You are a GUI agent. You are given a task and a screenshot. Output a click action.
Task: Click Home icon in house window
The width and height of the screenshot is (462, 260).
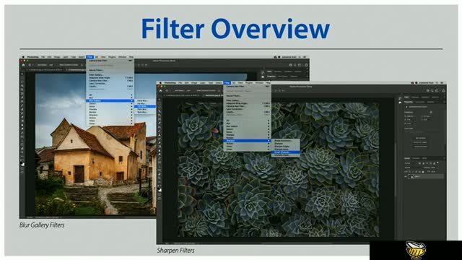[x=23, y=65]
